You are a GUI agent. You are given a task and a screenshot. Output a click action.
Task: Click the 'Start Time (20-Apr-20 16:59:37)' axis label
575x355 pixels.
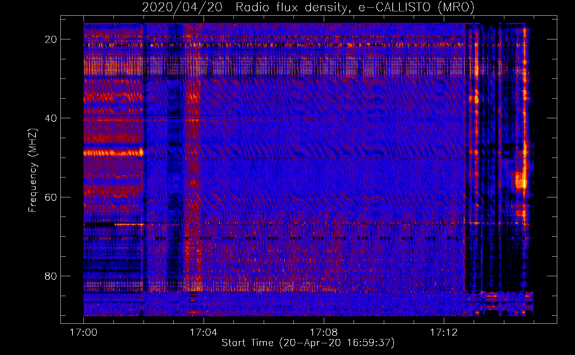(308, 343)
